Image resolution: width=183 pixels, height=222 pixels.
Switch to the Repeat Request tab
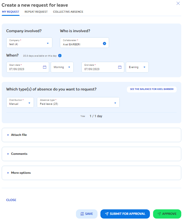[36, 12]
